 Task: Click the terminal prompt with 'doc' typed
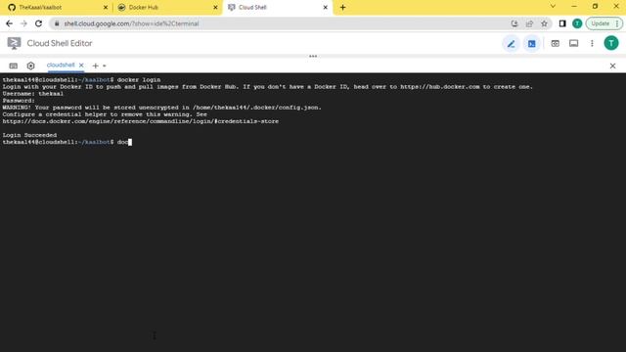click(67, 142)
